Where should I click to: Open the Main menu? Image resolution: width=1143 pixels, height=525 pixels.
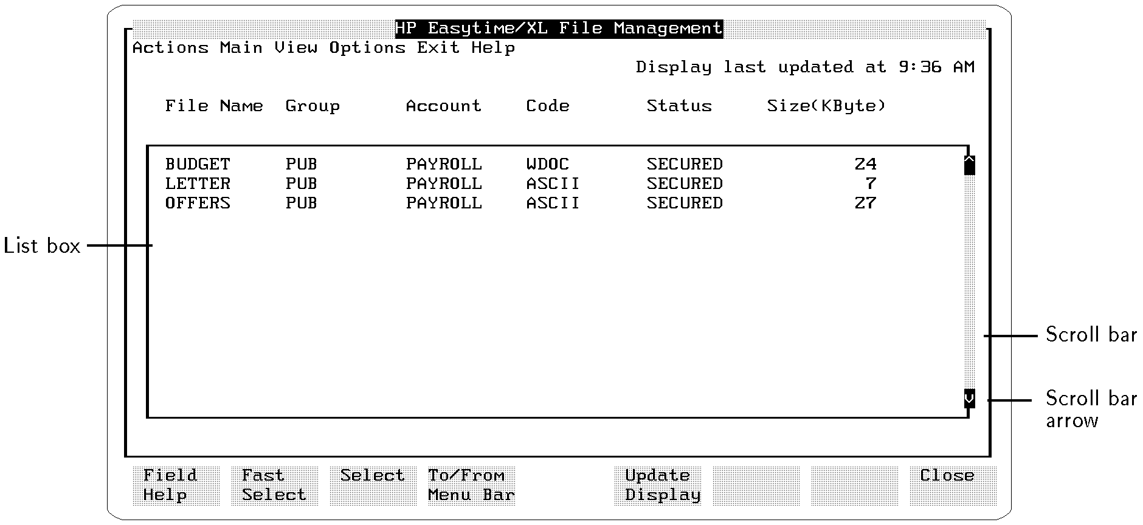(x=241, y=48)
